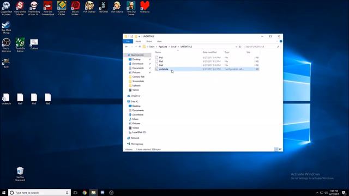
Task: Click the taskbar 'Type here to search' box
Action: pyautogui.click(x=40, y=193)
